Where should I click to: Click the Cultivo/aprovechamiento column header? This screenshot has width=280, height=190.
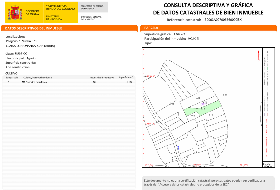click(38, 78)
